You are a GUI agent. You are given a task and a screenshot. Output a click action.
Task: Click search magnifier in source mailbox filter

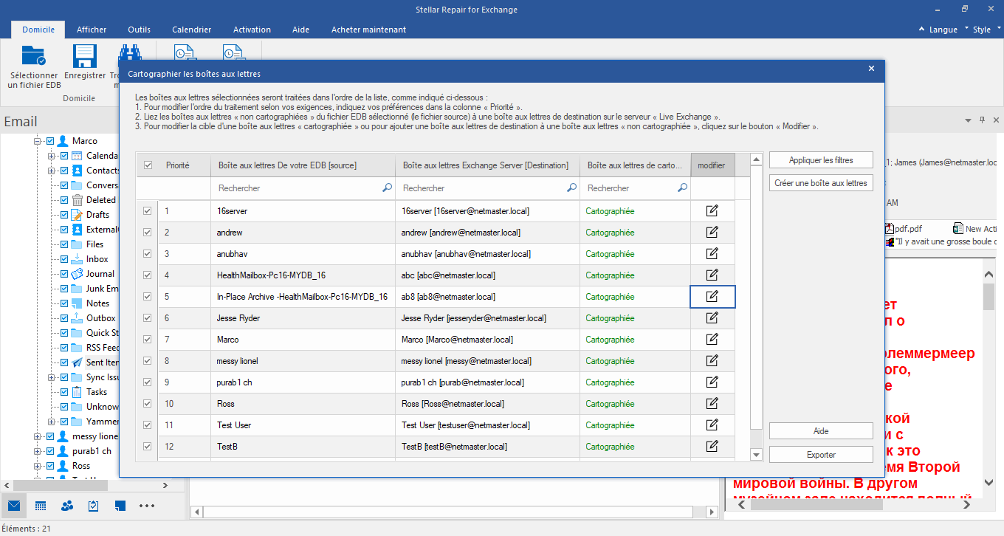point(387,188)
